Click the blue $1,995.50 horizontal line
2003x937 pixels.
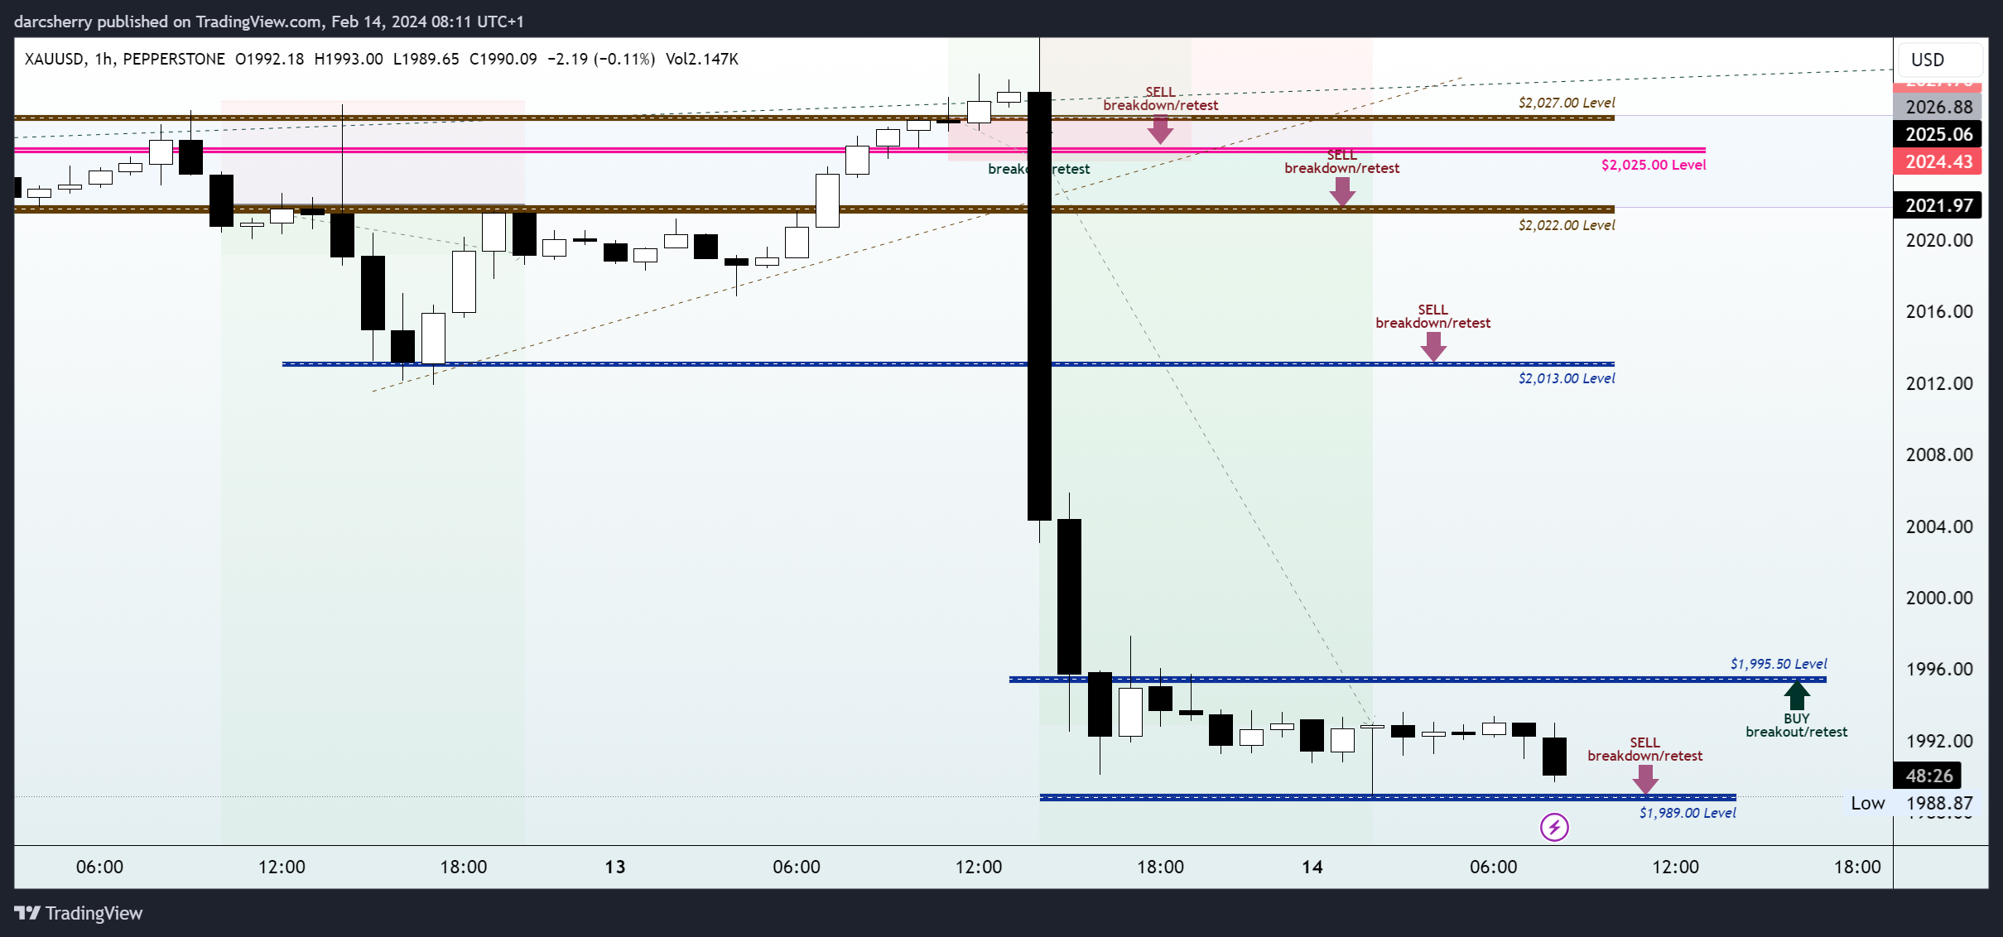[x=1418, y=680]
